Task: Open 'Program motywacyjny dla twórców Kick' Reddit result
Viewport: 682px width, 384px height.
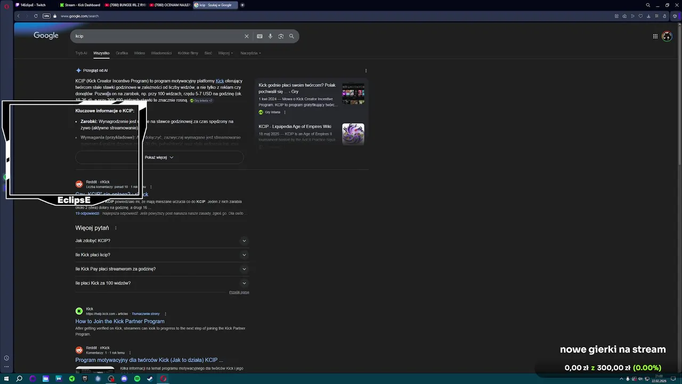Action: (149, 360)
